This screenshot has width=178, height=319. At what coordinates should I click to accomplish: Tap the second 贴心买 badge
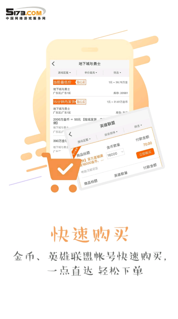pyautogui.click(x=81, y=102)
